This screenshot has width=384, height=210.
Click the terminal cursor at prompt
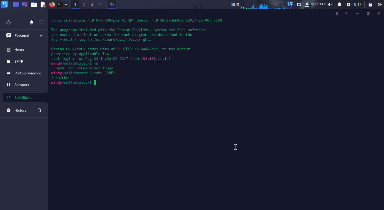coord(95,82)
